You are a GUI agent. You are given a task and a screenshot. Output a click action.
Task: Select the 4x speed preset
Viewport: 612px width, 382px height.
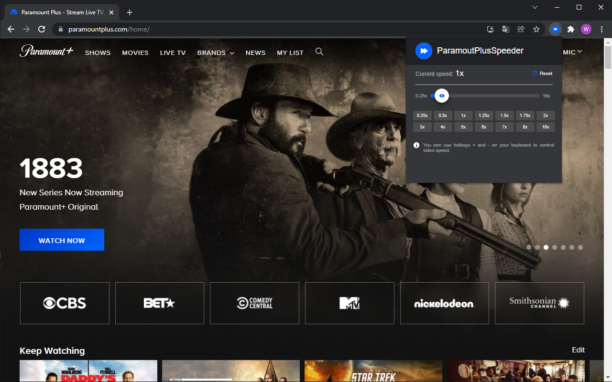click(x=443, y=127)
